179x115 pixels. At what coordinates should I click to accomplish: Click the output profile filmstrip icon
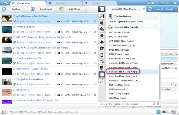102,9
